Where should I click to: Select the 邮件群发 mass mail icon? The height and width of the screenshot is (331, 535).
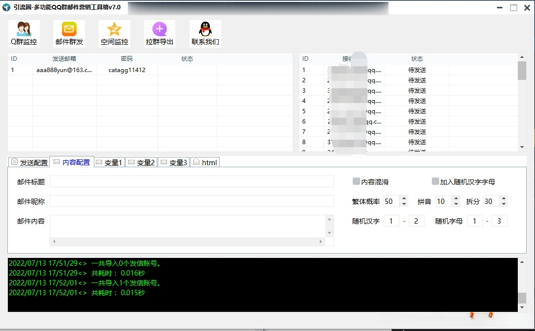coord(69,33)
